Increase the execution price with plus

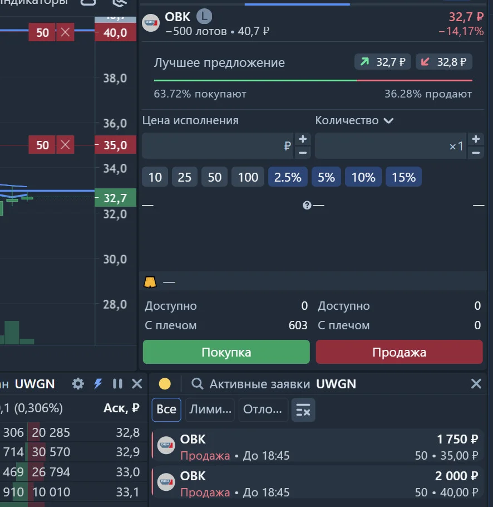click(x=303, y=139)
